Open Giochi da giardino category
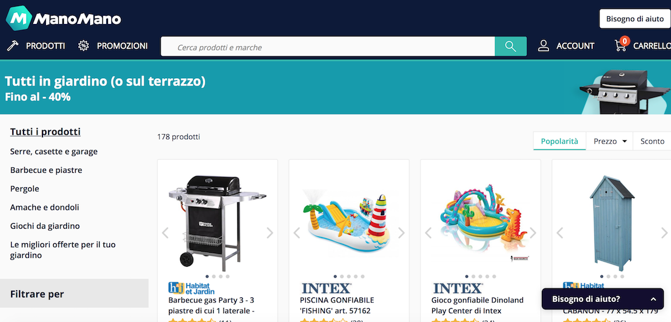 [45, 226]
